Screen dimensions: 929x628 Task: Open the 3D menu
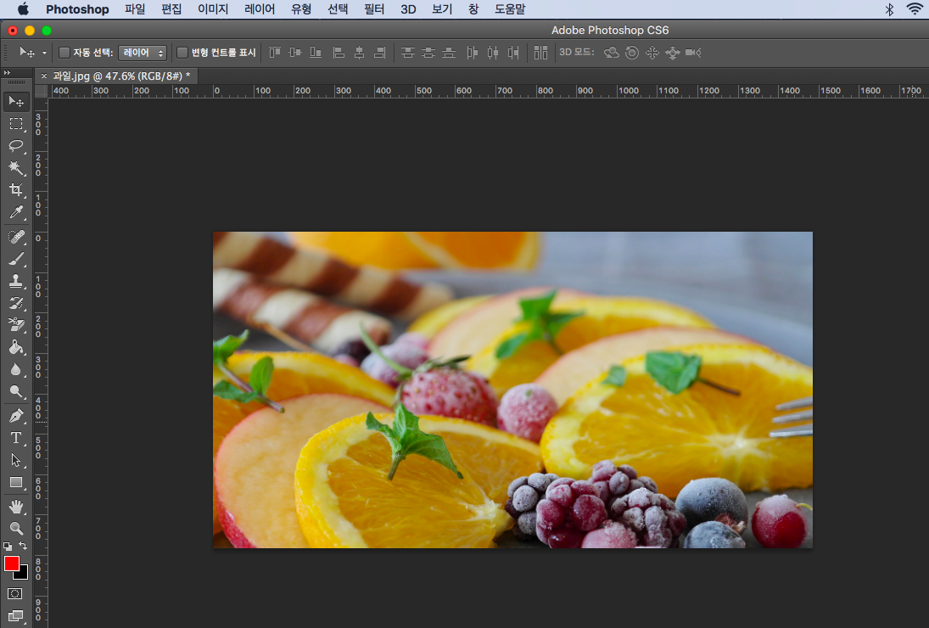click(408, 9)
